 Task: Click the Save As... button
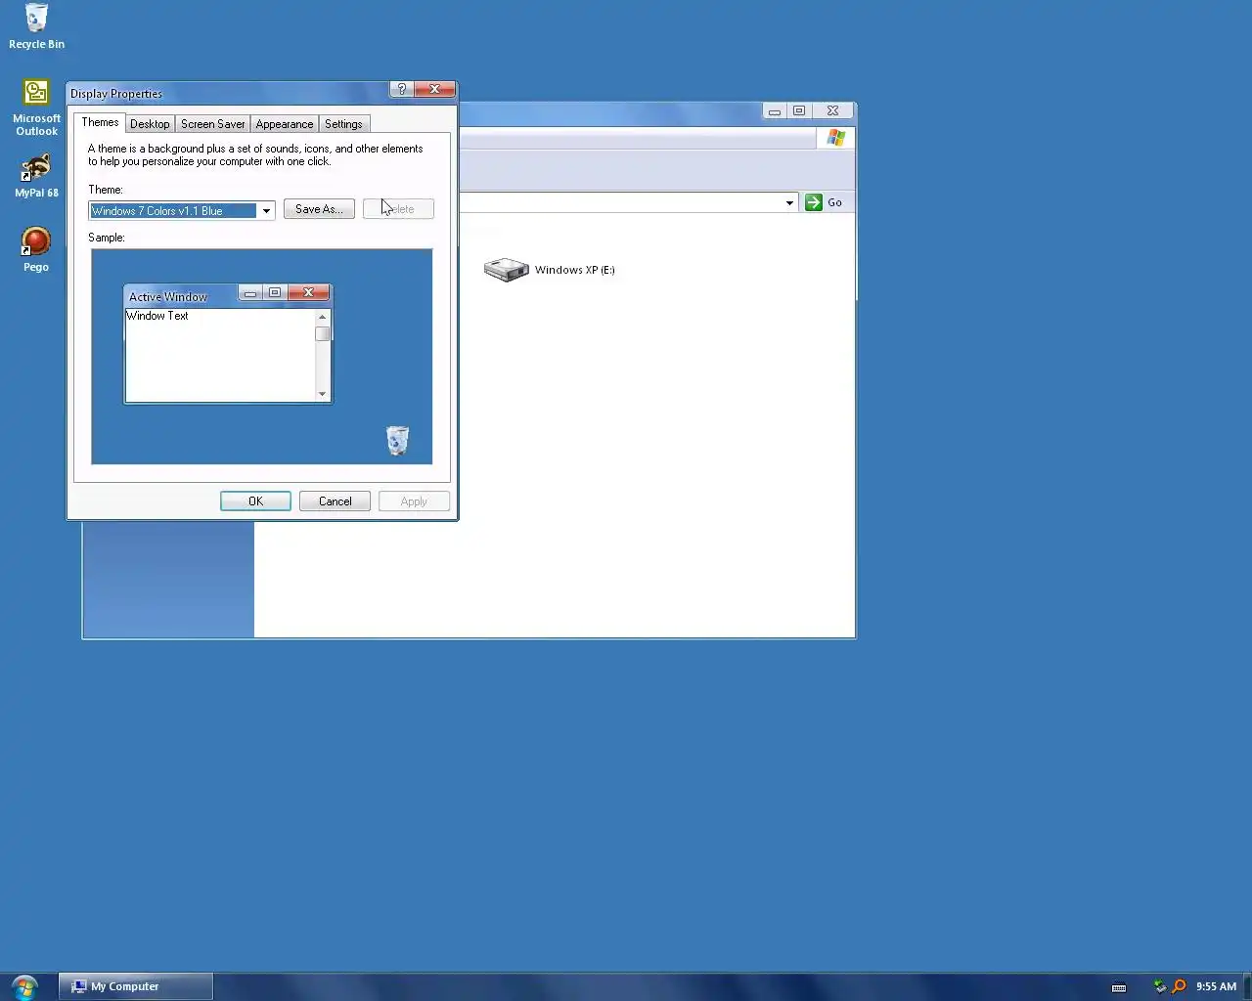click(319, 209)
